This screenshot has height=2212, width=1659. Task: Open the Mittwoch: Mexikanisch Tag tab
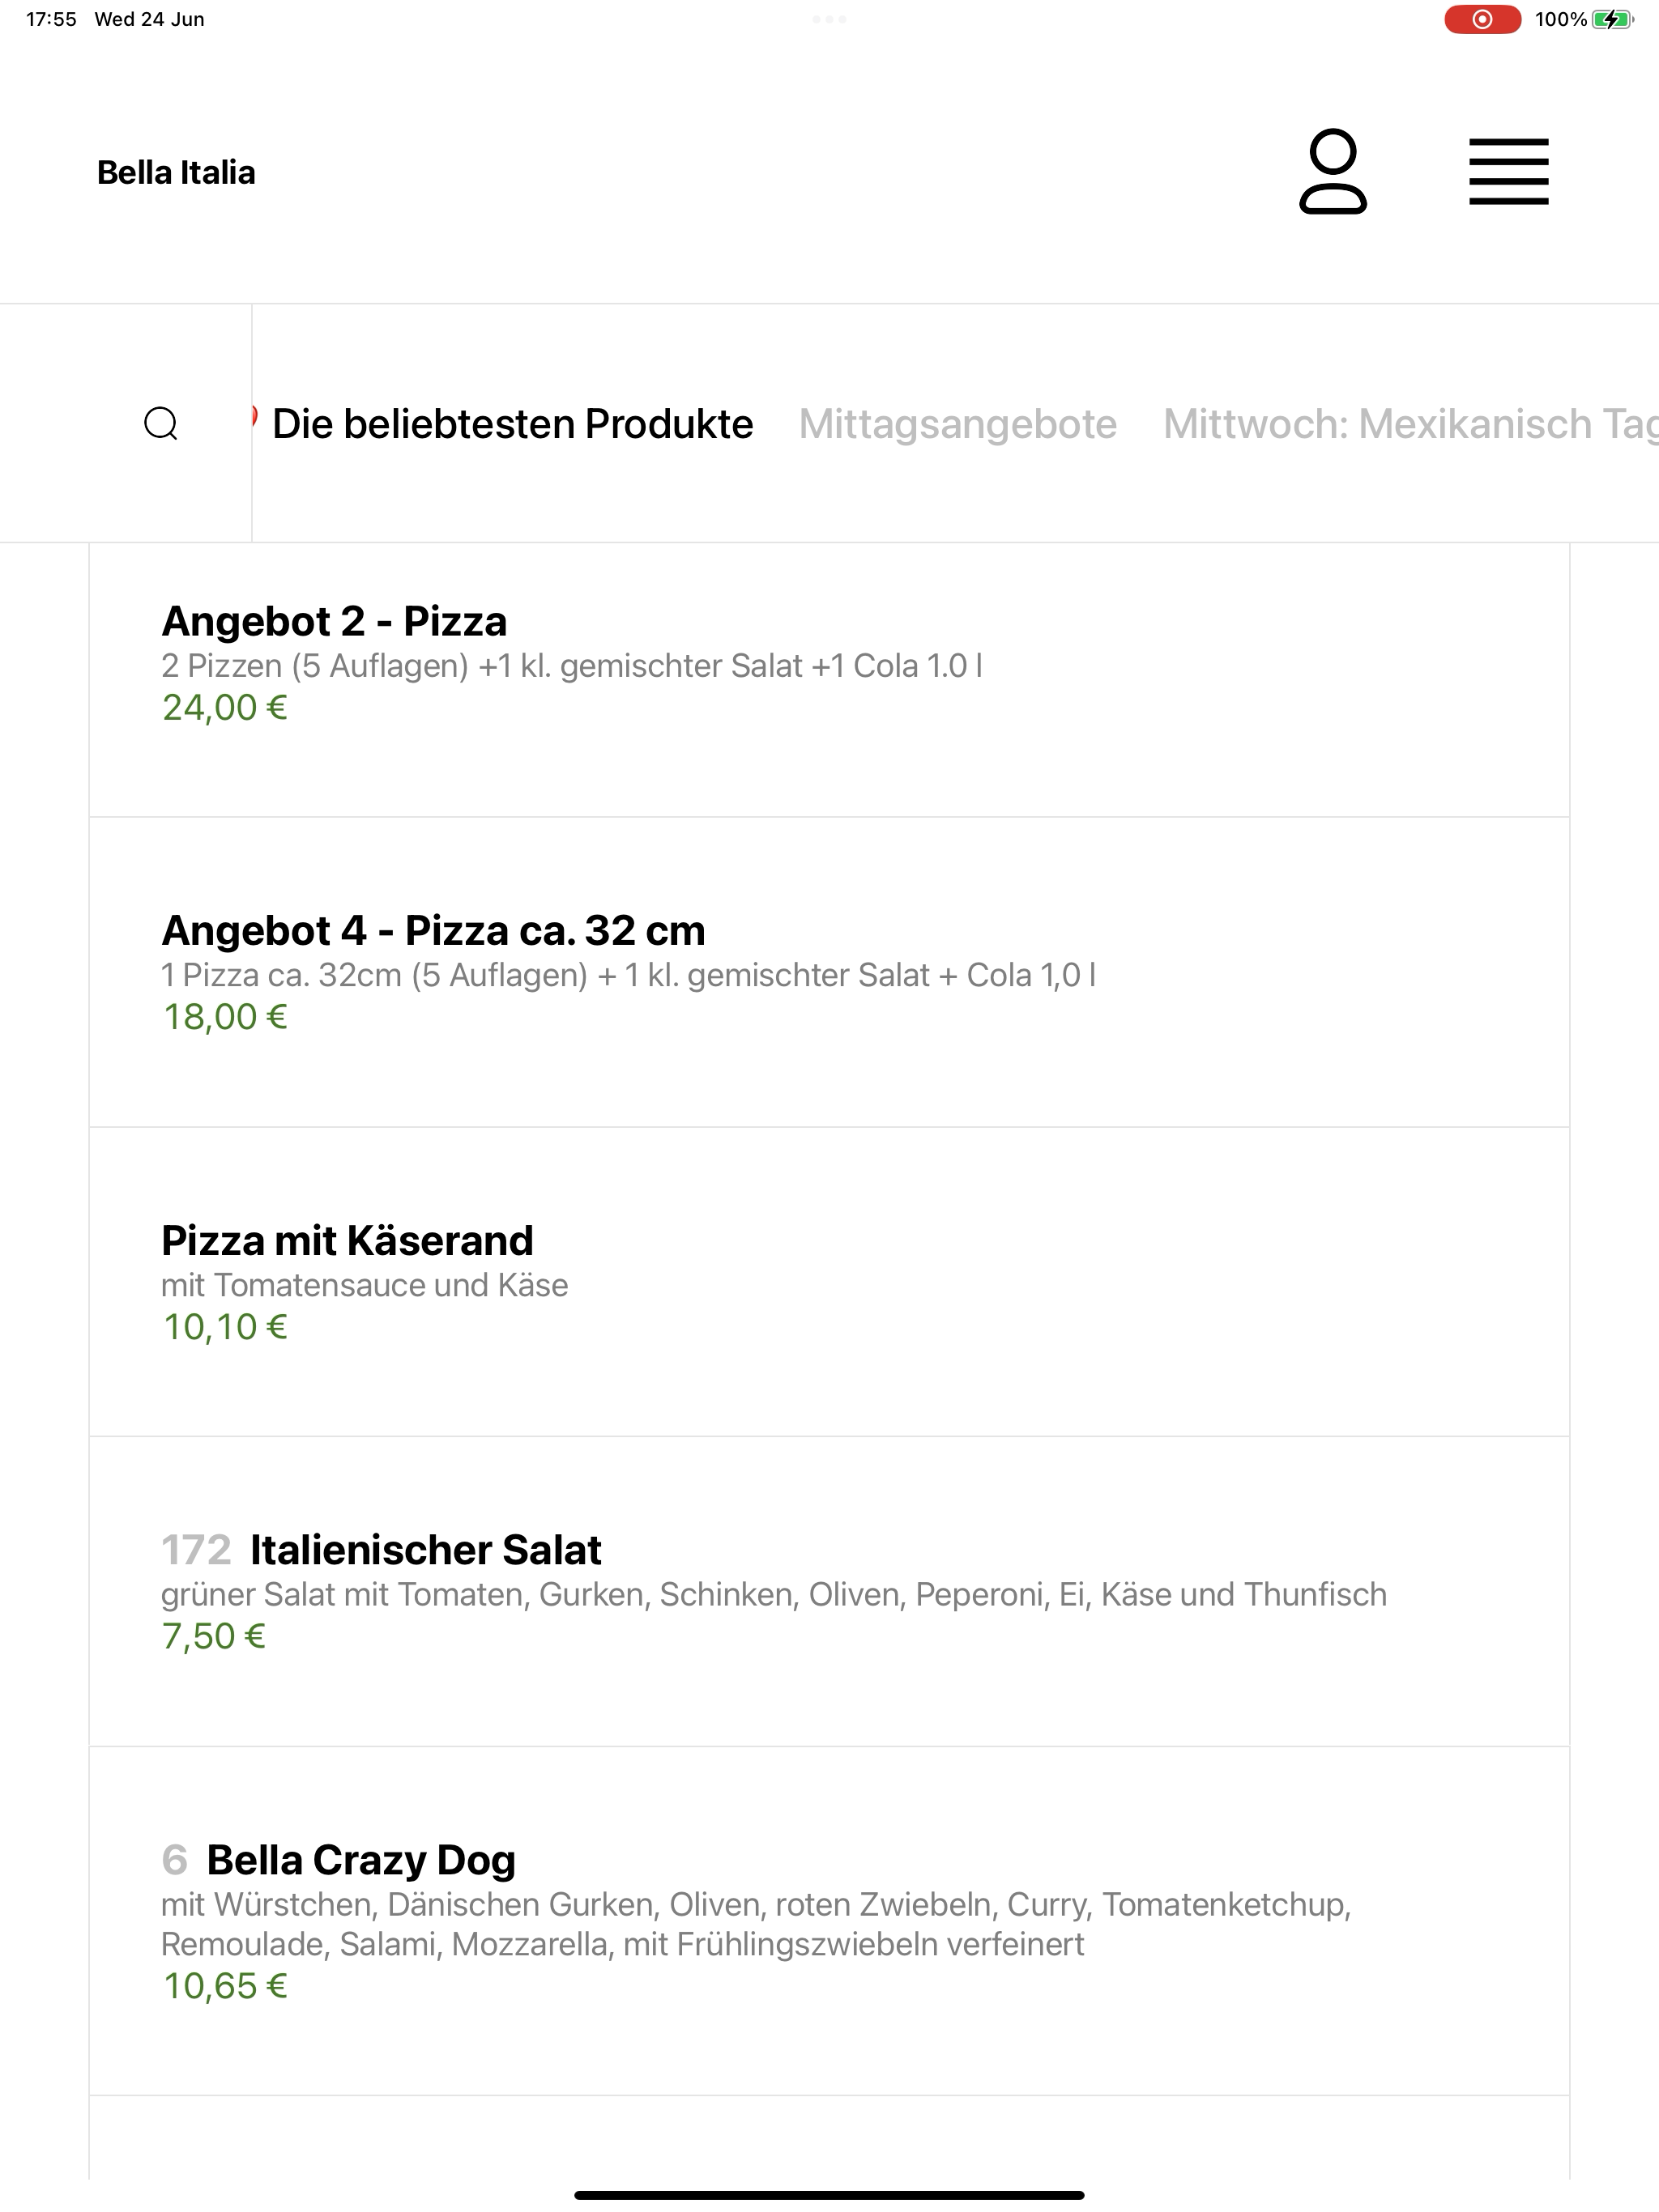click(1410, 424)
